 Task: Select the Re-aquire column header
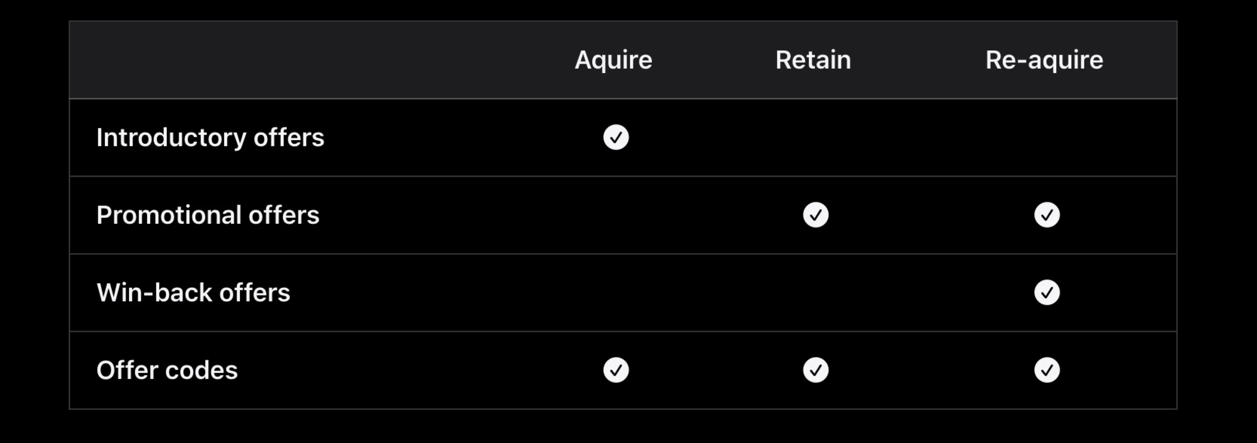[1044, 60]
